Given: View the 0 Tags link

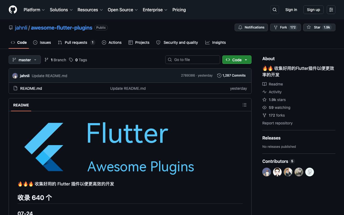Looking at the screenshot, I should [x=78, y=60].
